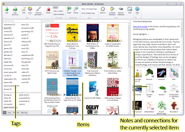Select Free Food and Medicine book
This screenshot has width=185, height=132.
click(92, 60)
